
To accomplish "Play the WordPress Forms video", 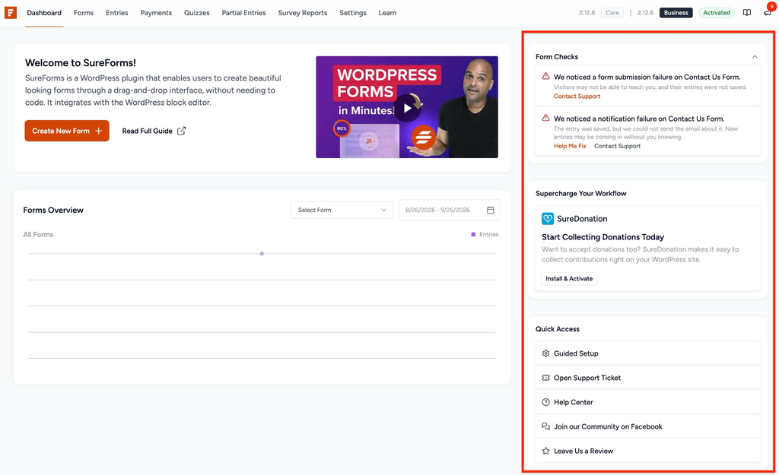I will [x=408, y=108].
